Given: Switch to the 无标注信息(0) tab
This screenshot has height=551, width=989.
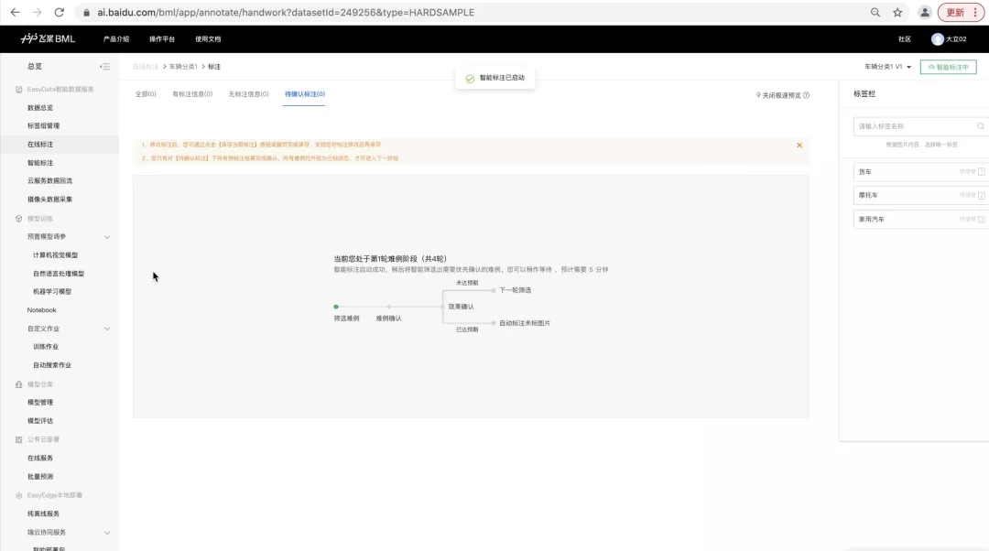Looking at the screenshot, I should pos(248,94).
